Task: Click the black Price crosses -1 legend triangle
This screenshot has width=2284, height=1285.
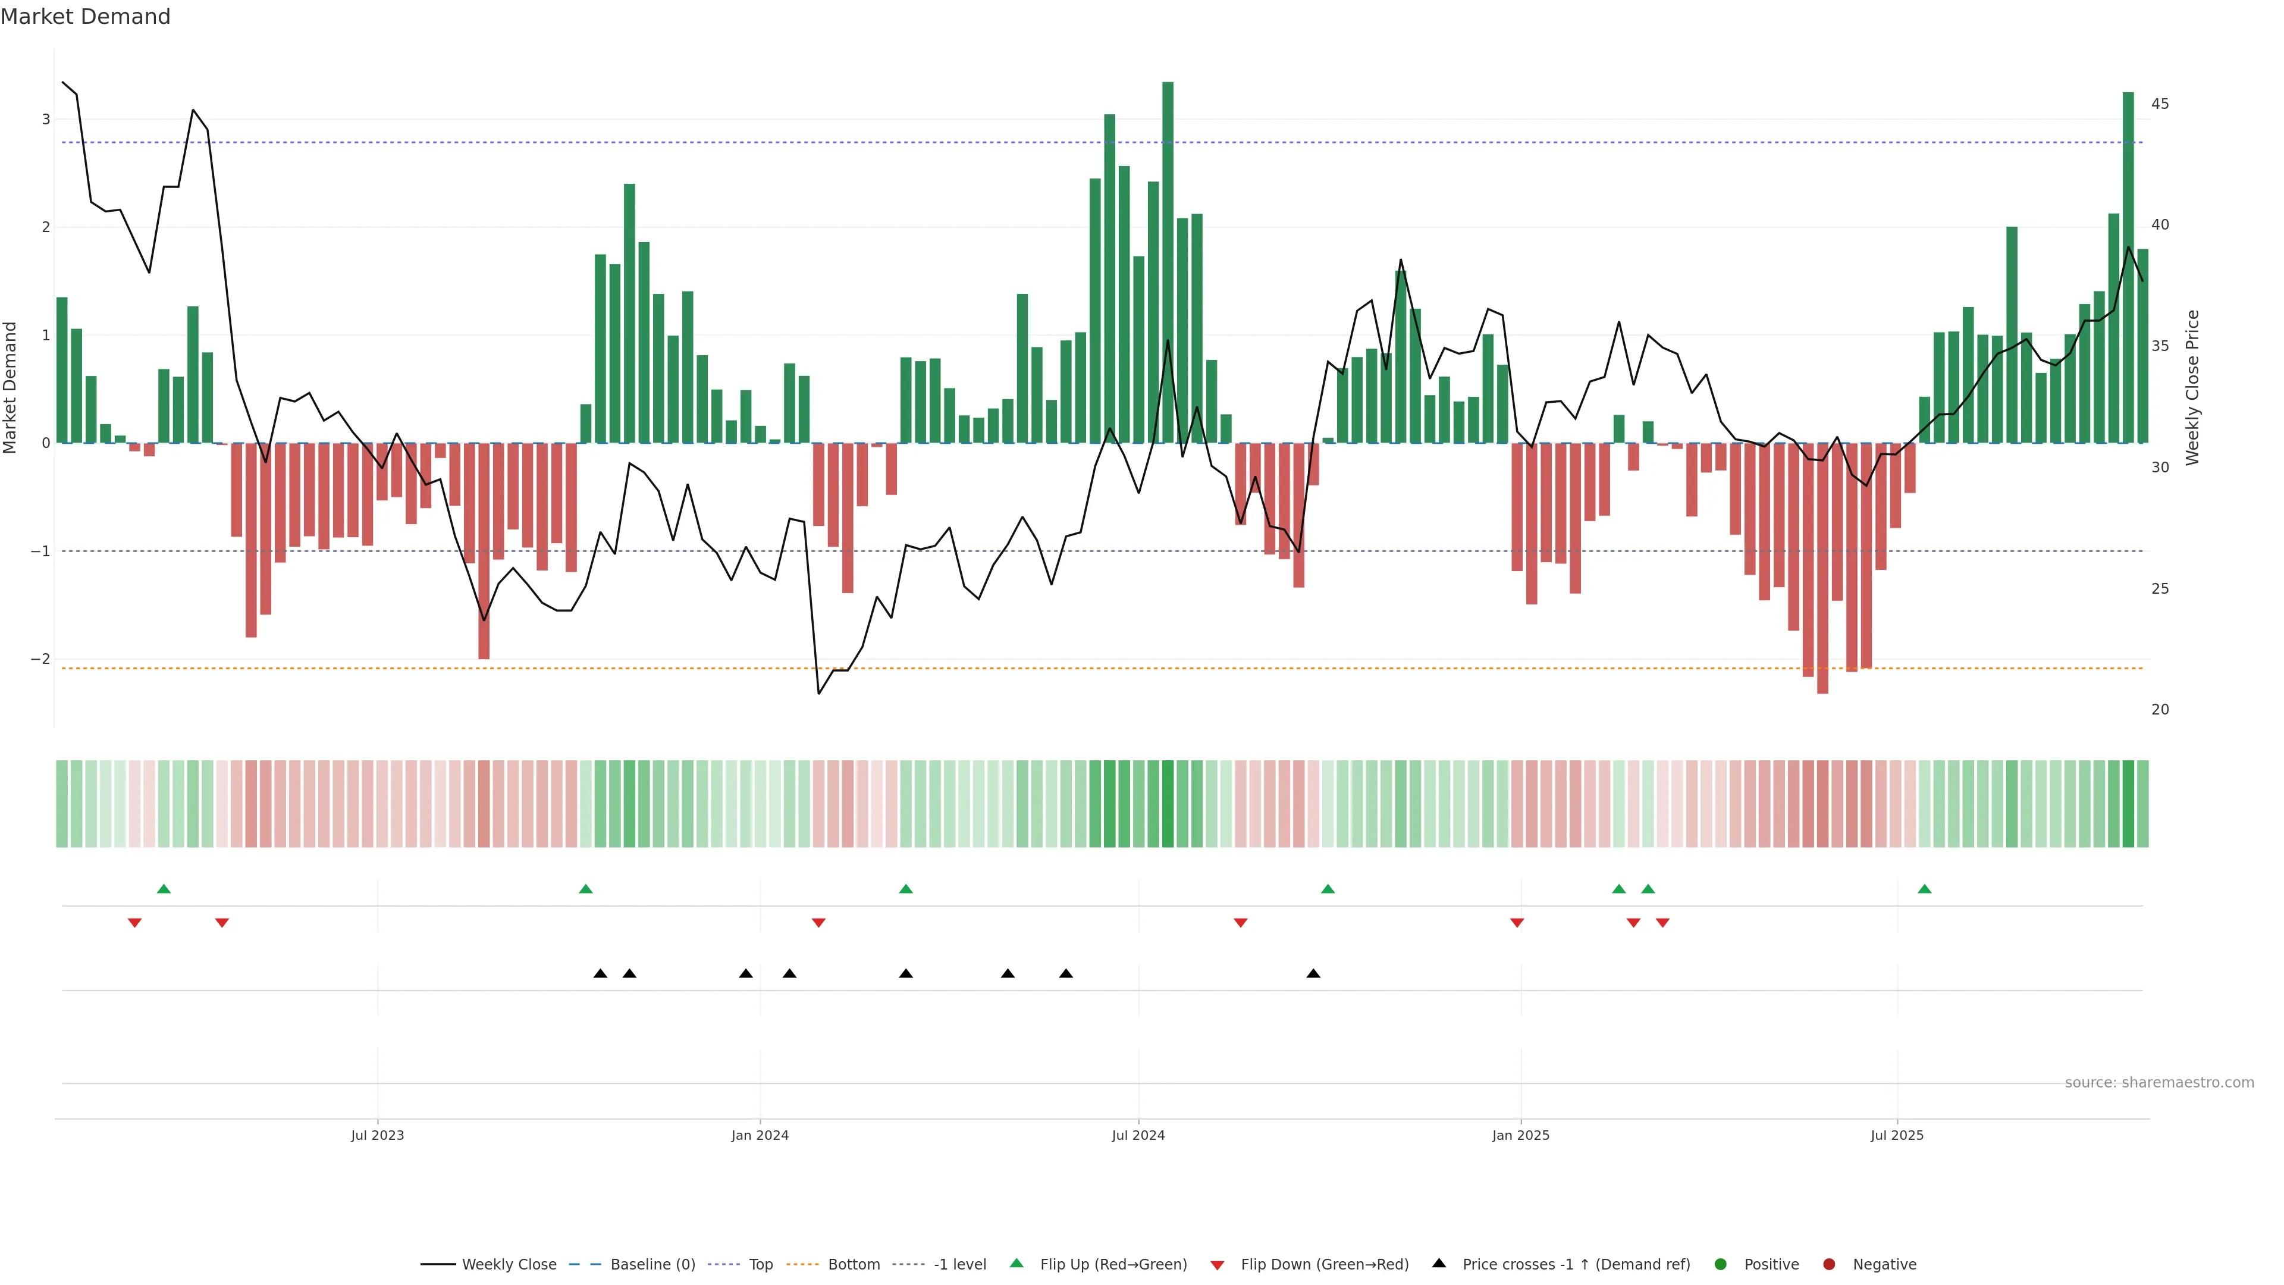Action: click(x=1439, y=1263)
